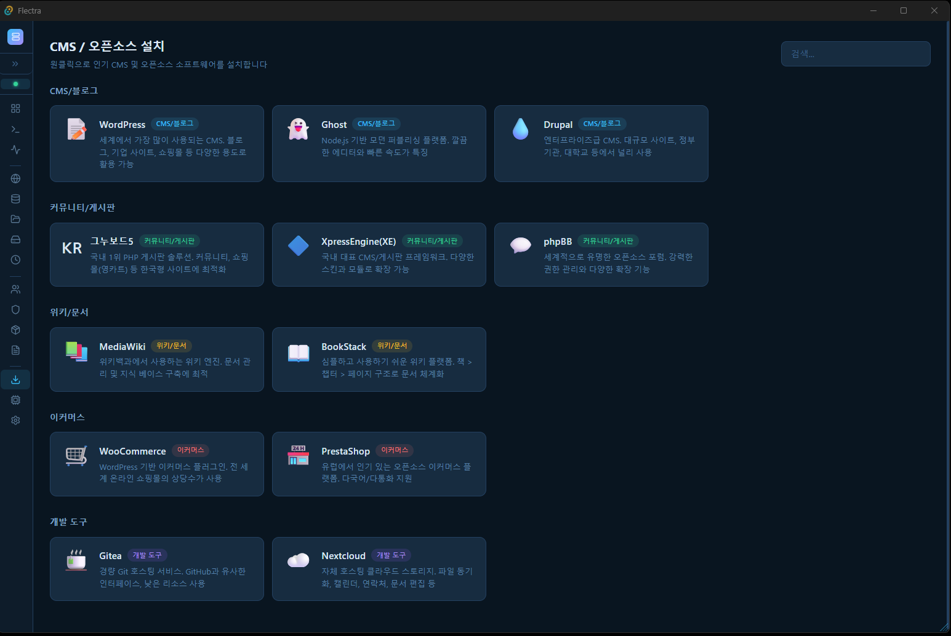This screenshot has width=951, height=636.
Task: Expand the sidebar with the double chevron
Action: click(15, 64)
